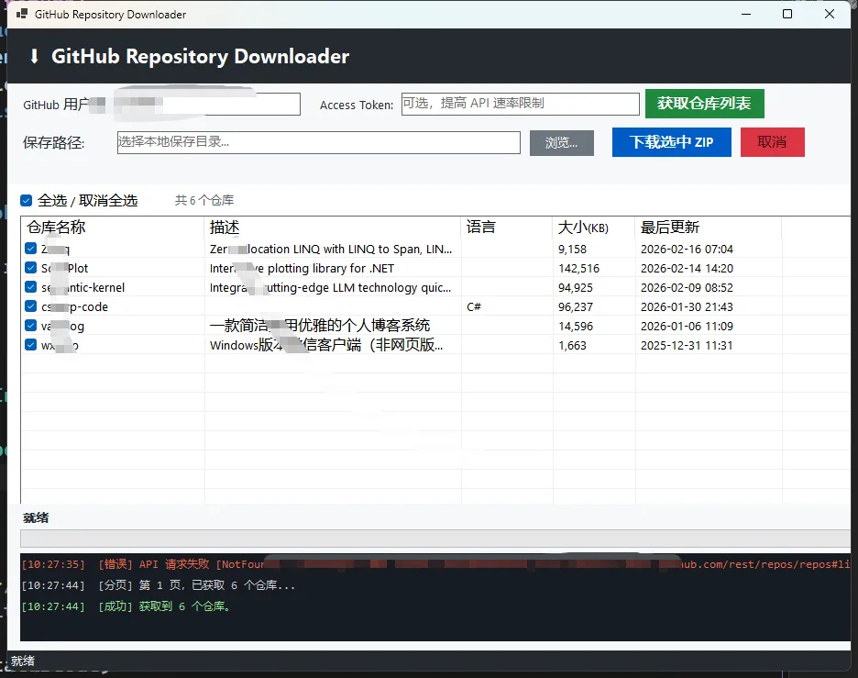Viewport: 858px width, 678px height.
Task: Uncheck the repository sized 96,237 KB
Action: point(31,306)
